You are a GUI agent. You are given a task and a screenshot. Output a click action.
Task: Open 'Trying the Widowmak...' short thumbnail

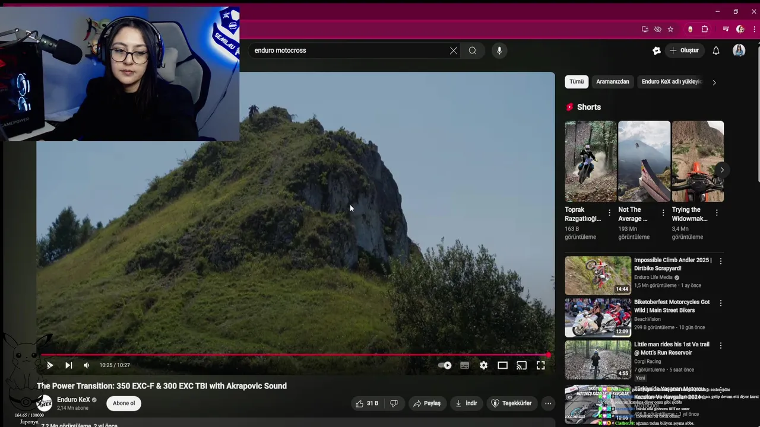698,161
